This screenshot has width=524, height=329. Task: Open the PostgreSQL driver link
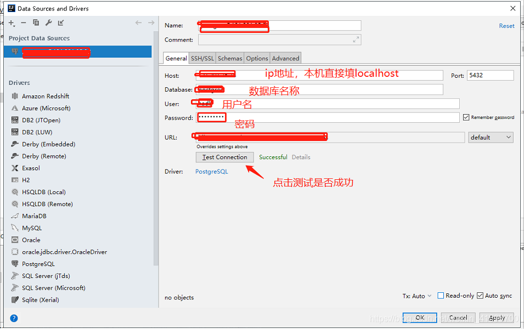pyautogui.click(x=212, y=171)
